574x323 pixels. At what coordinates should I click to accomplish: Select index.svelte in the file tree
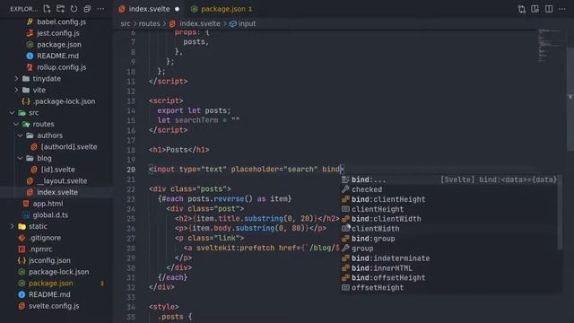pyautogui.click(x=57, y=192)
